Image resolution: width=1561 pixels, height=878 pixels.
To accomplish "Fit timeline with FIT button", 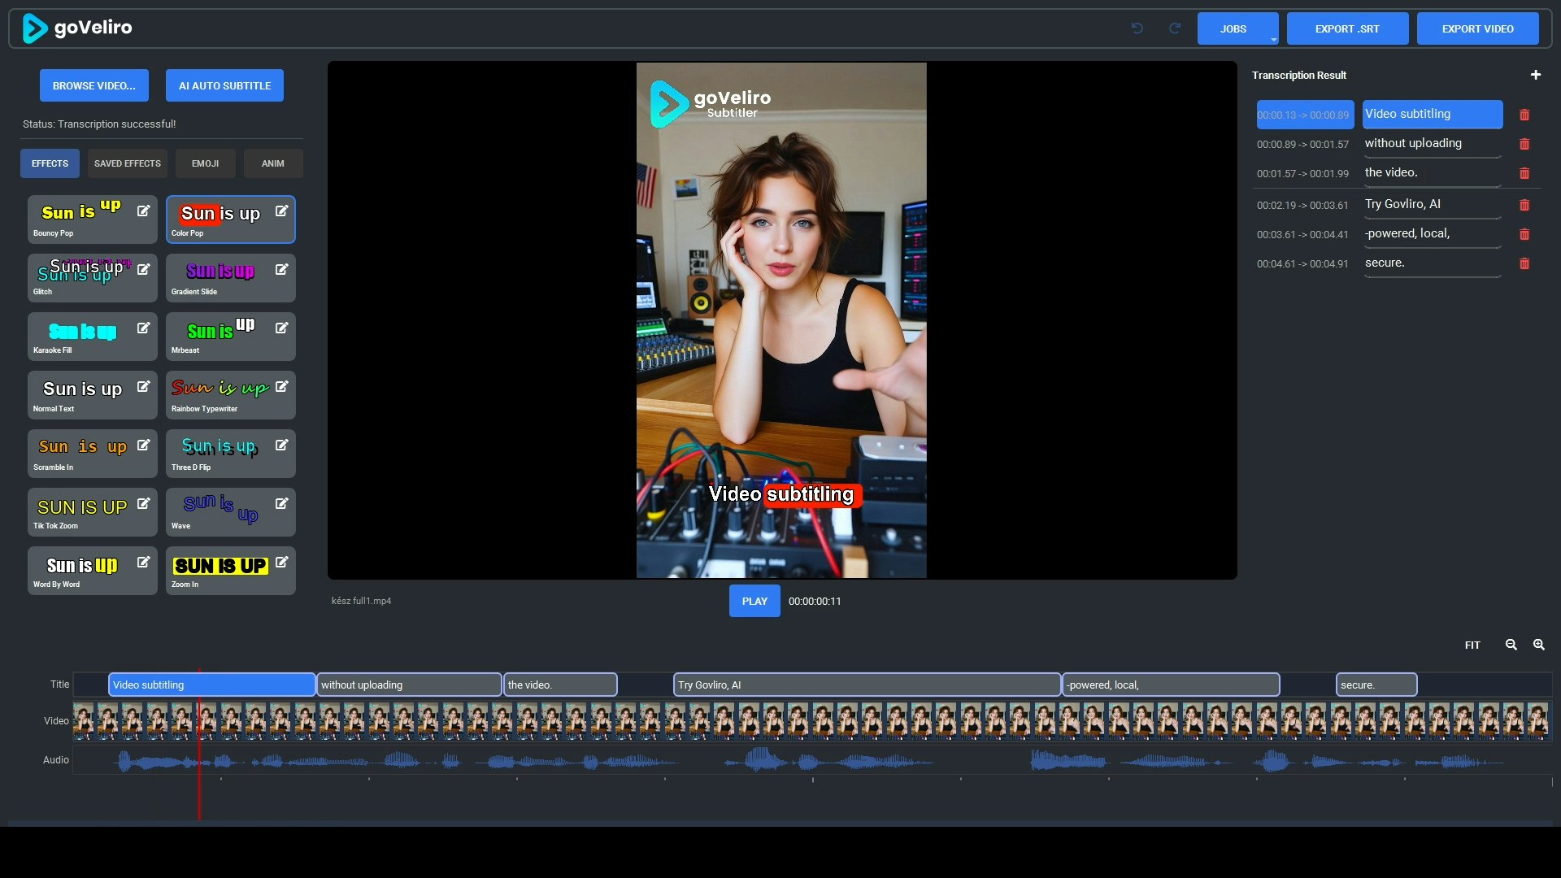I will pyautogui.click(x=1472, y=645).
